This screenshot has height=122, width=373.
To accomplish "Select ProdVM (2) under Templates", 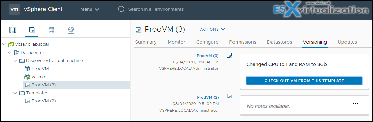I will click(43, 101).
